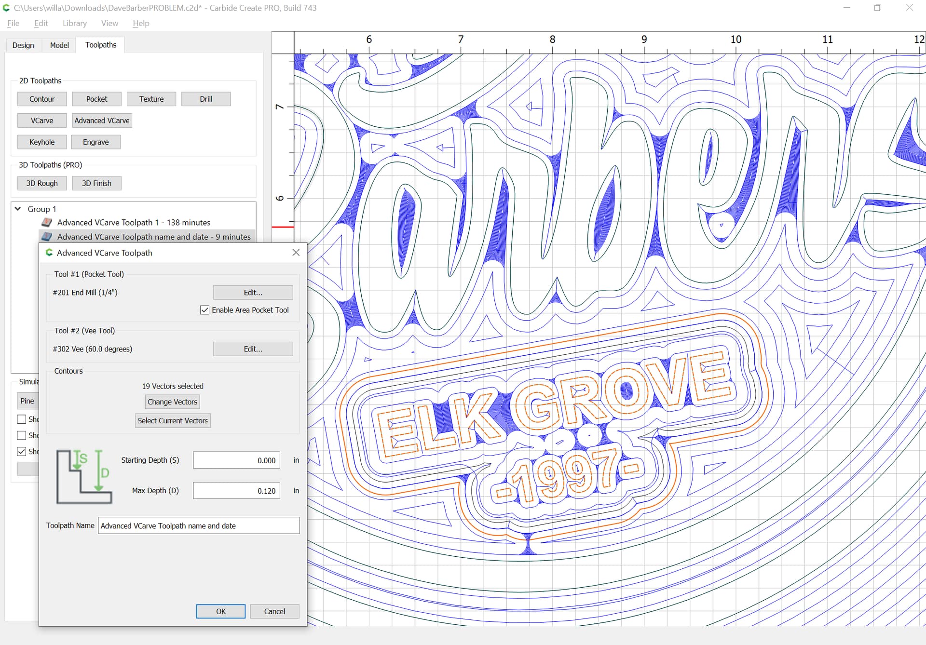
Task: Collapse the Group 1 tree
Action: tap(18, 209)
